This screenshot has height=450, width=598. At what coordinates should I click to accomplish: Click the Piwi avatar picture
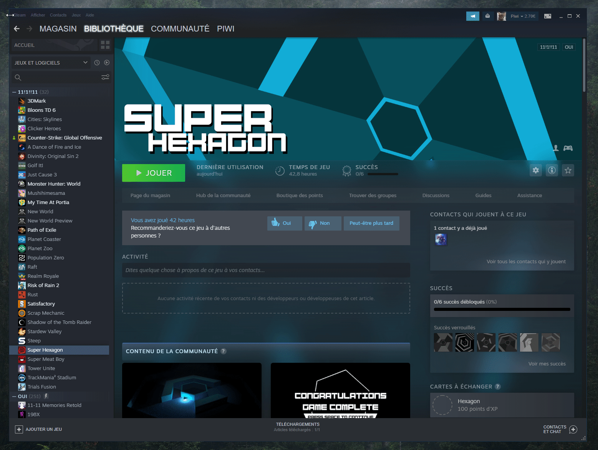pos(501,16)
